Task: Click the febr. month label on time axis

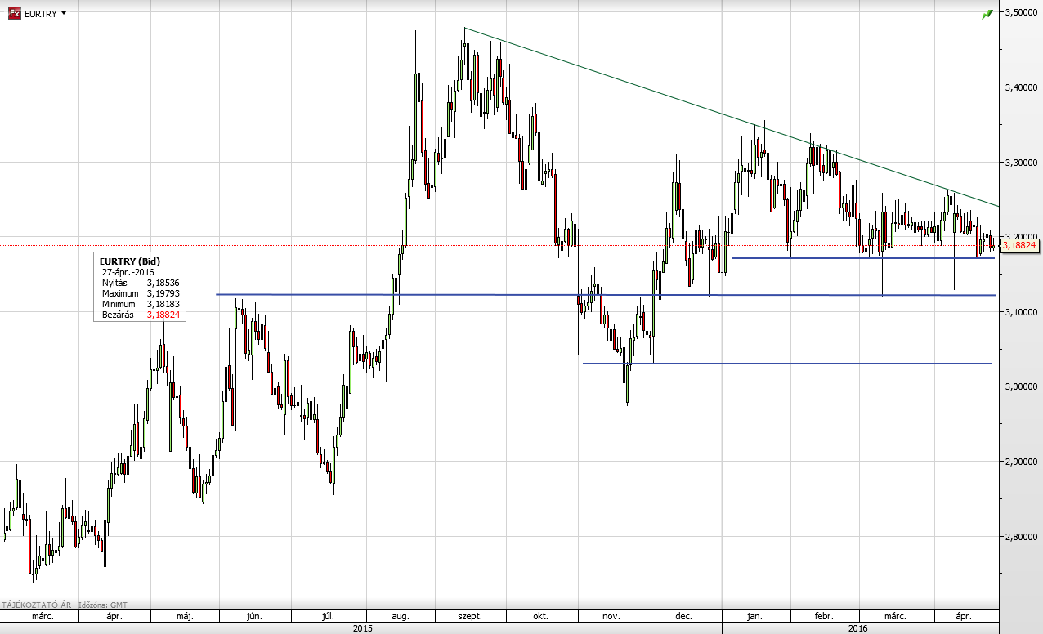Action: tap(824, 616)
